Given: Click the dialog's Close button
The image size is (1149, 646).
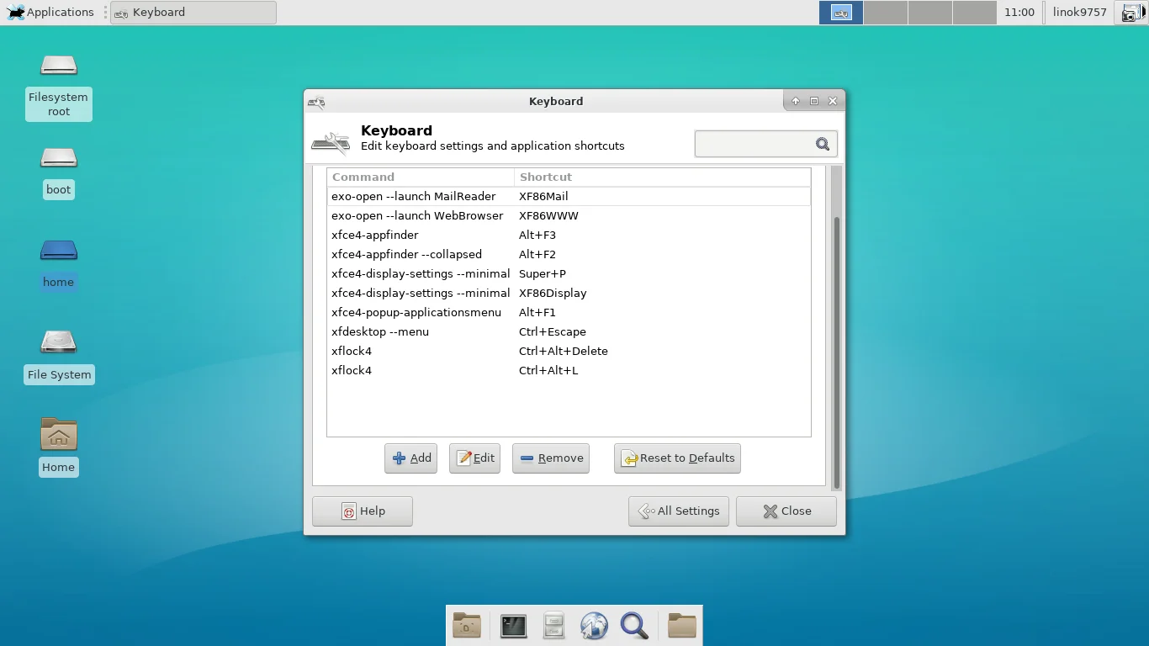Looking at the screenshot, I should [x=786, y=511].
